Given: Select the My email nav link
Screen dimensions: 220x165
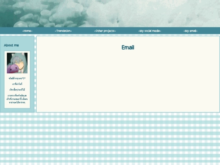Looking at the screenshot, I should 190,31.
